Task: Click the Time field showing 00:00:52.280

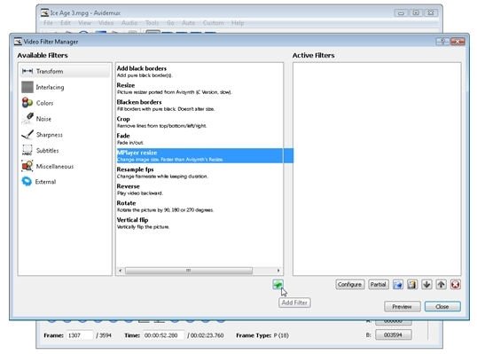Action: [164, 335]
